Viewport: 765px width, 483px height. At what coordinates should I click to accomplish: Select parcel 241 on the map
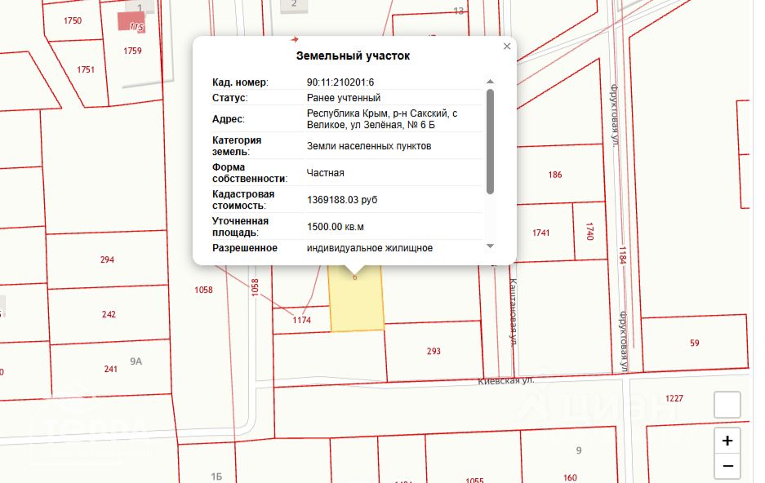click(x=110, y=369)
